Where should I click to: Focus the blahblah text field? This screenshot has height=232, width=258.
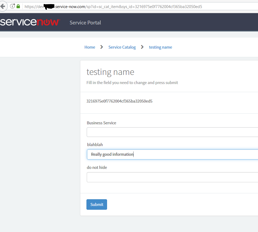(172, 154)
